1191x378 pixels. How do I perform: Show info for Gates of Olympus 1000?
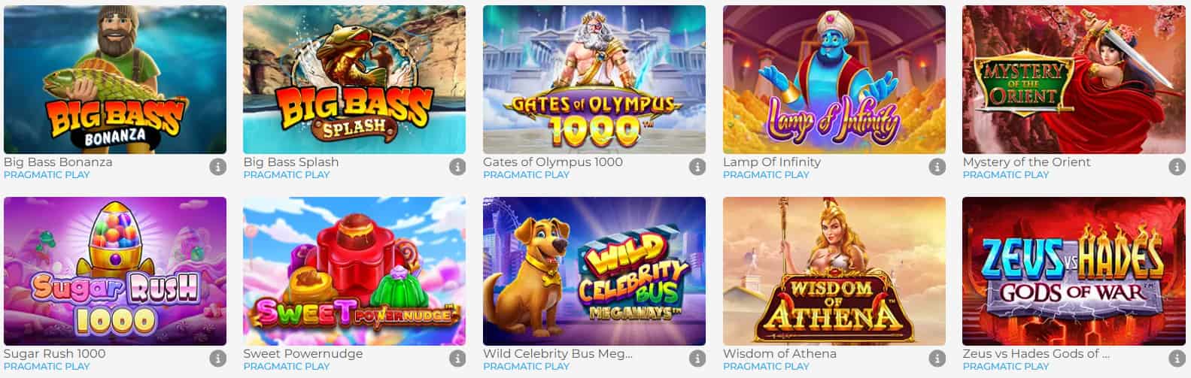click(x=697, y=167)
